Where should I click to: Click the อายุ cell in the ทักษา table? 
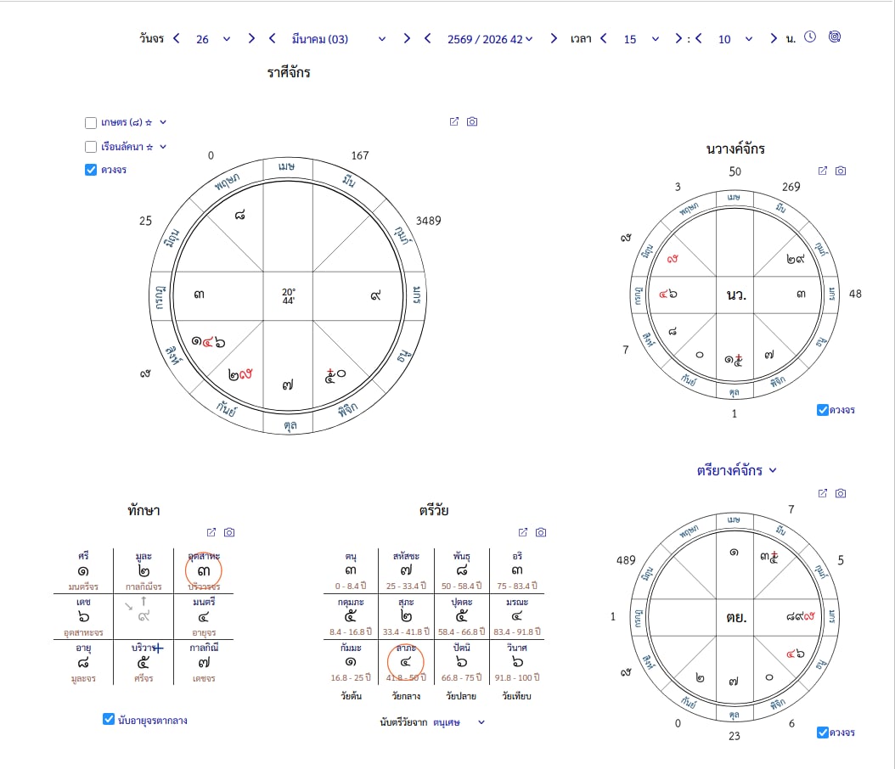(x=83, y=662)
